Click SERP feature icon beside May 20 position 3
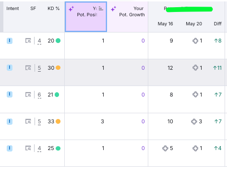Viewport: 227px width, 173px height. 194,121
